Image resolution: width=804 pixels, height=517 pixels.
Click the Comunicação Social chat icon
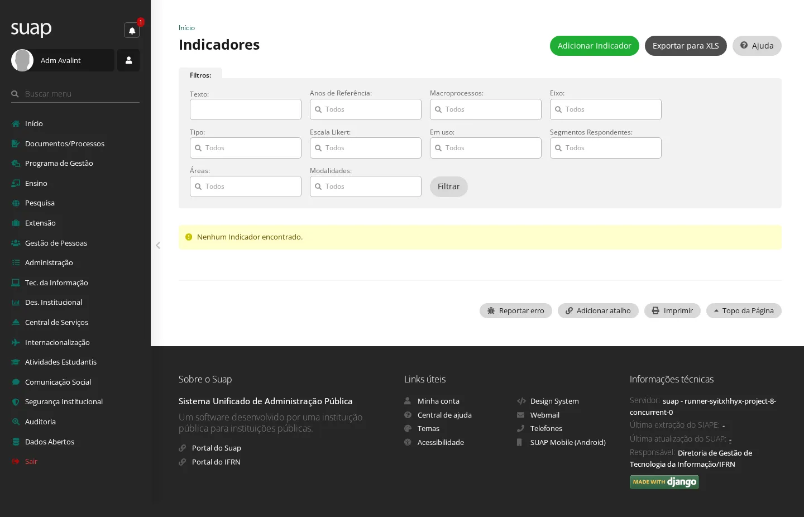pos(16,382)
